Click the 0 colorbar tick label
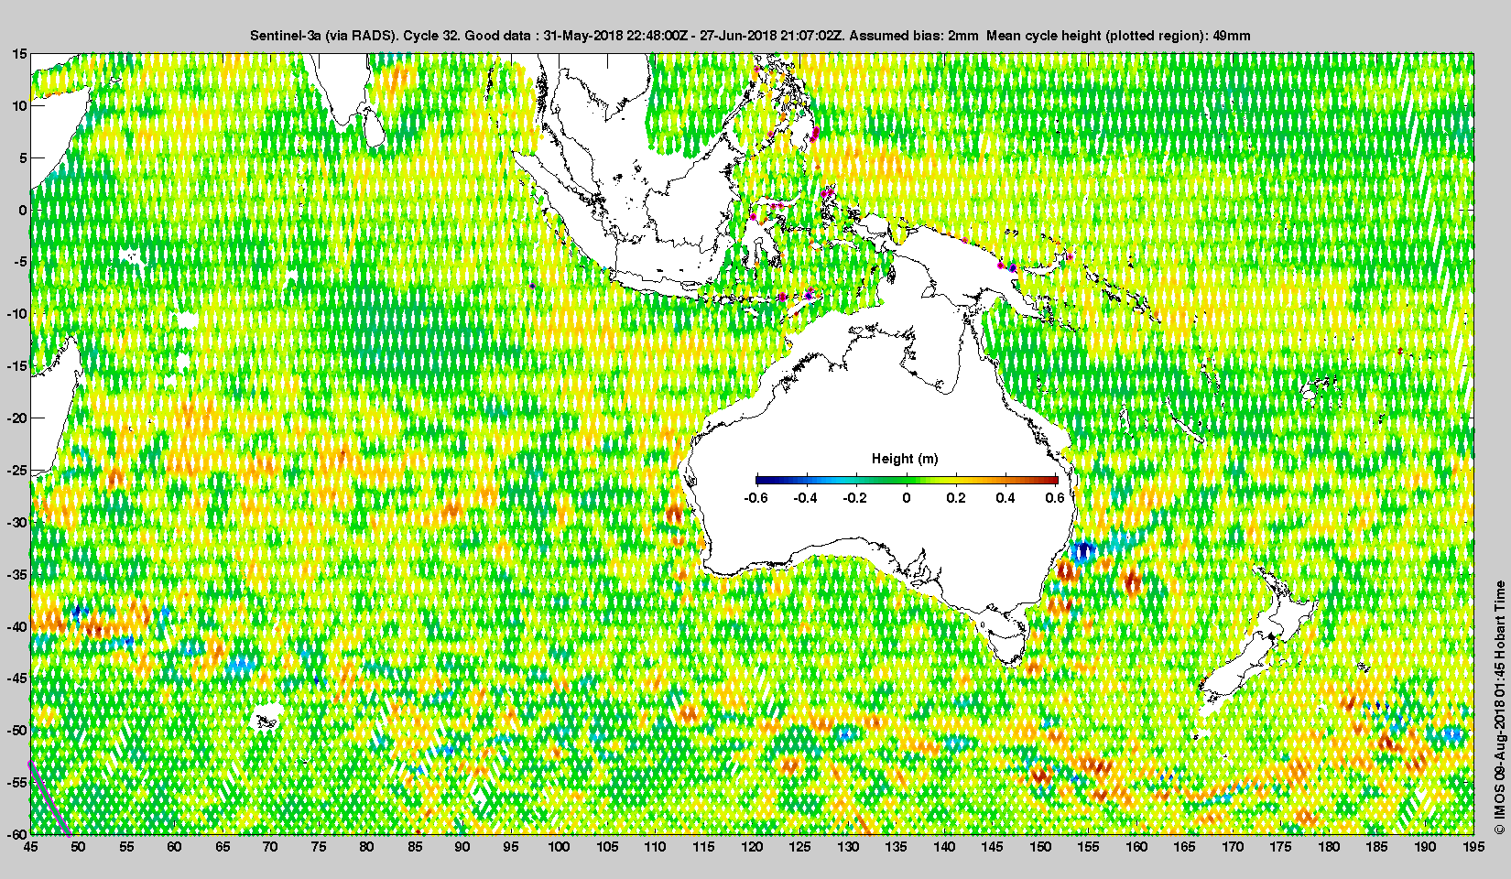This screenshot has width=1511, height=879. (x=907, y=498)
